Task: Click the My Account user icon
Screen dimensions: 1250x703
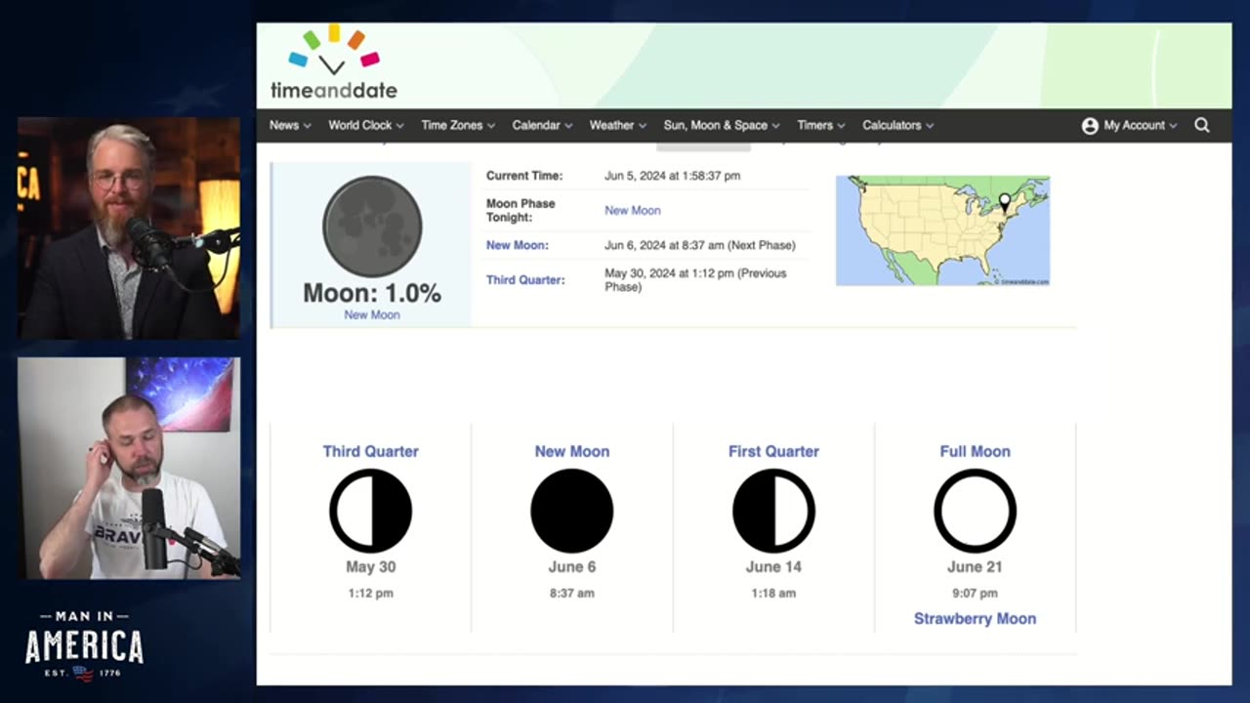Action: pos(1090,126)
